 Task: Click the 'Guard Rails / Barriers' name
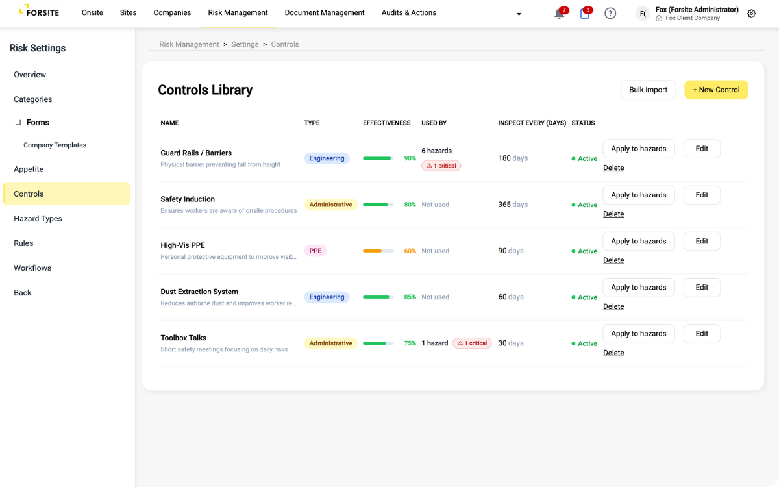click(196, 153)
